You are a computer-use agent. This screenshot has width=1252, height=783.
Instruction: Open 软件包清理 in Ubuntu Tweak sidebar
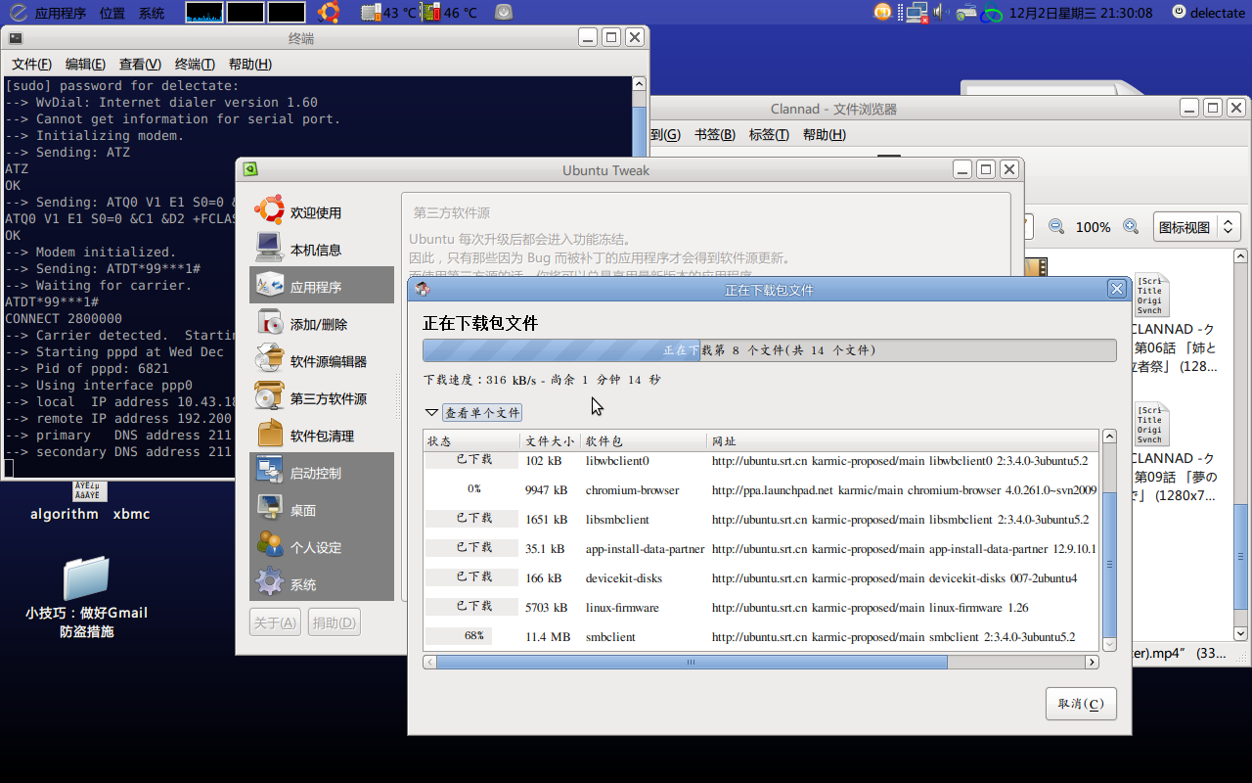click(322, 436)
